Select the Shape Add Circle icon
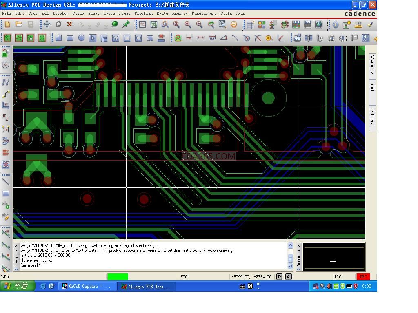418x313 pixels. 81,38
